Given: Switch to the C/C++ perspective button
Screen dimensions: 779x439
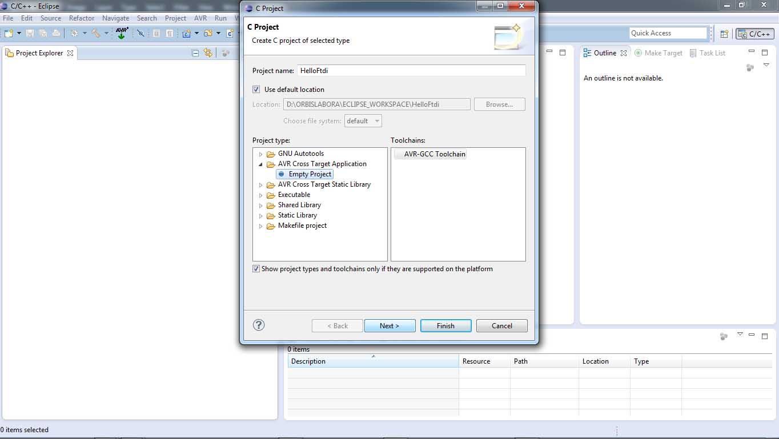Looking at the screenshot, I should pos(755,34).
